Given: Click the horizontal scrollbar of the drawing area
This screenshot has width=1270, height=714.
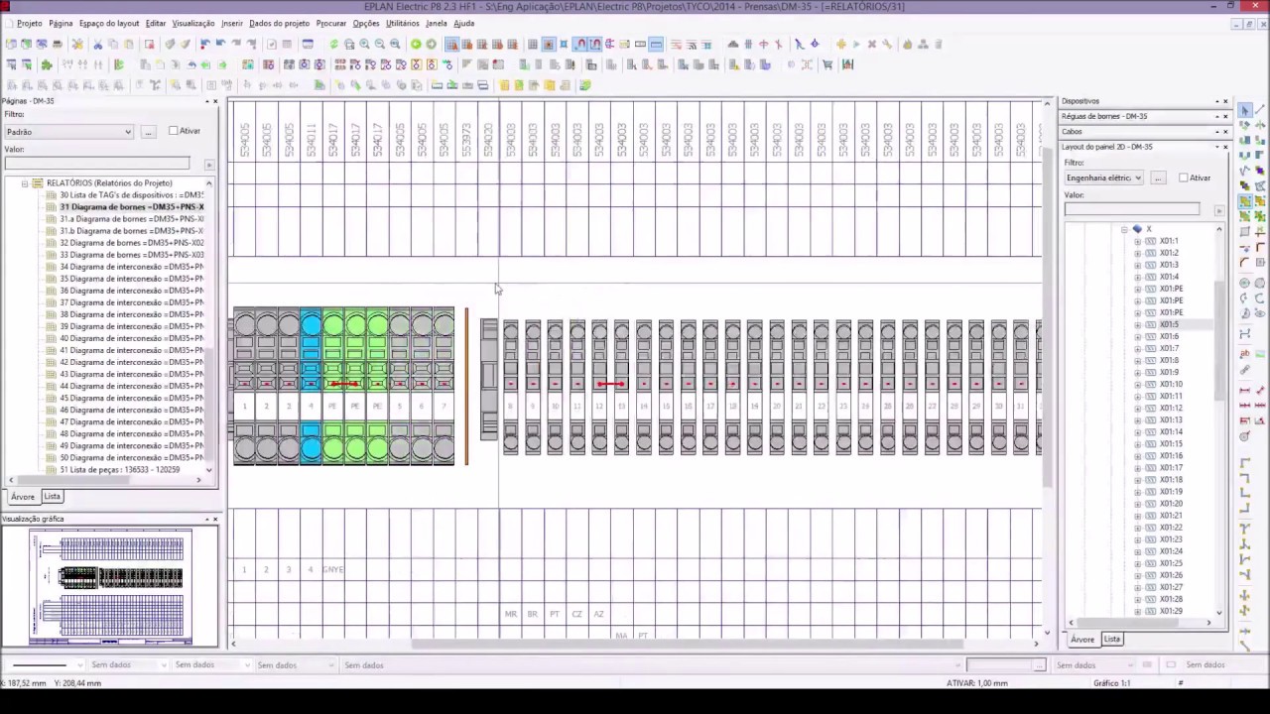Looking at the screenshot, I should 635,644.
